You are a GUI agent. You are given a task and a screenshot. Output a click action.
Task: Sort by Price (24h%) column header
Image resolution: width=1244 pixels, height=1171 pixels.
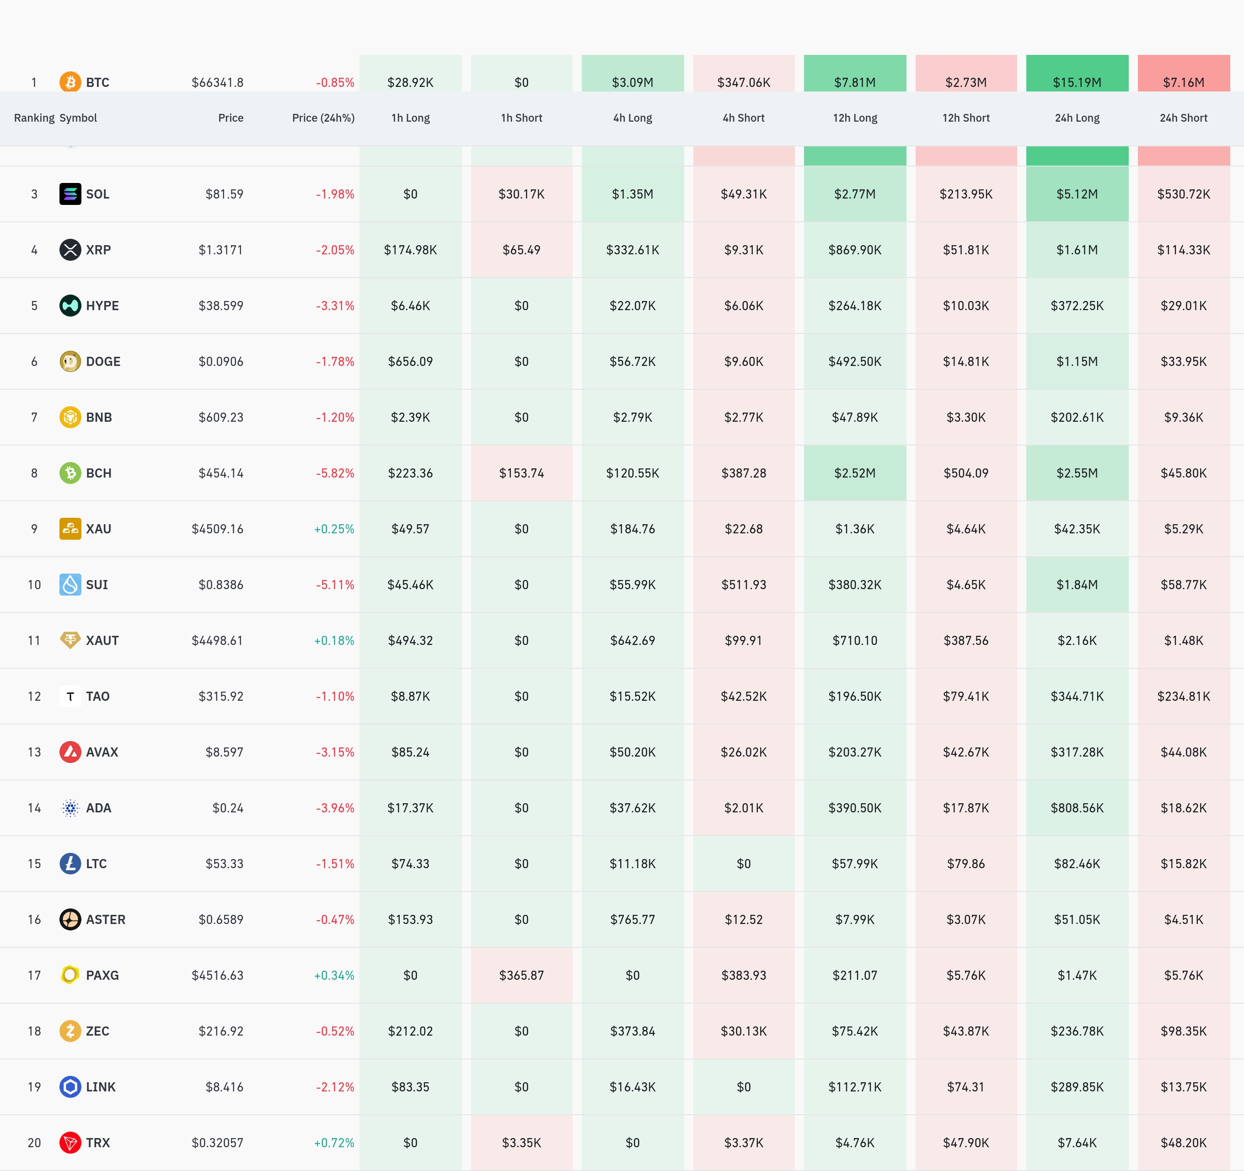point(323,118)
